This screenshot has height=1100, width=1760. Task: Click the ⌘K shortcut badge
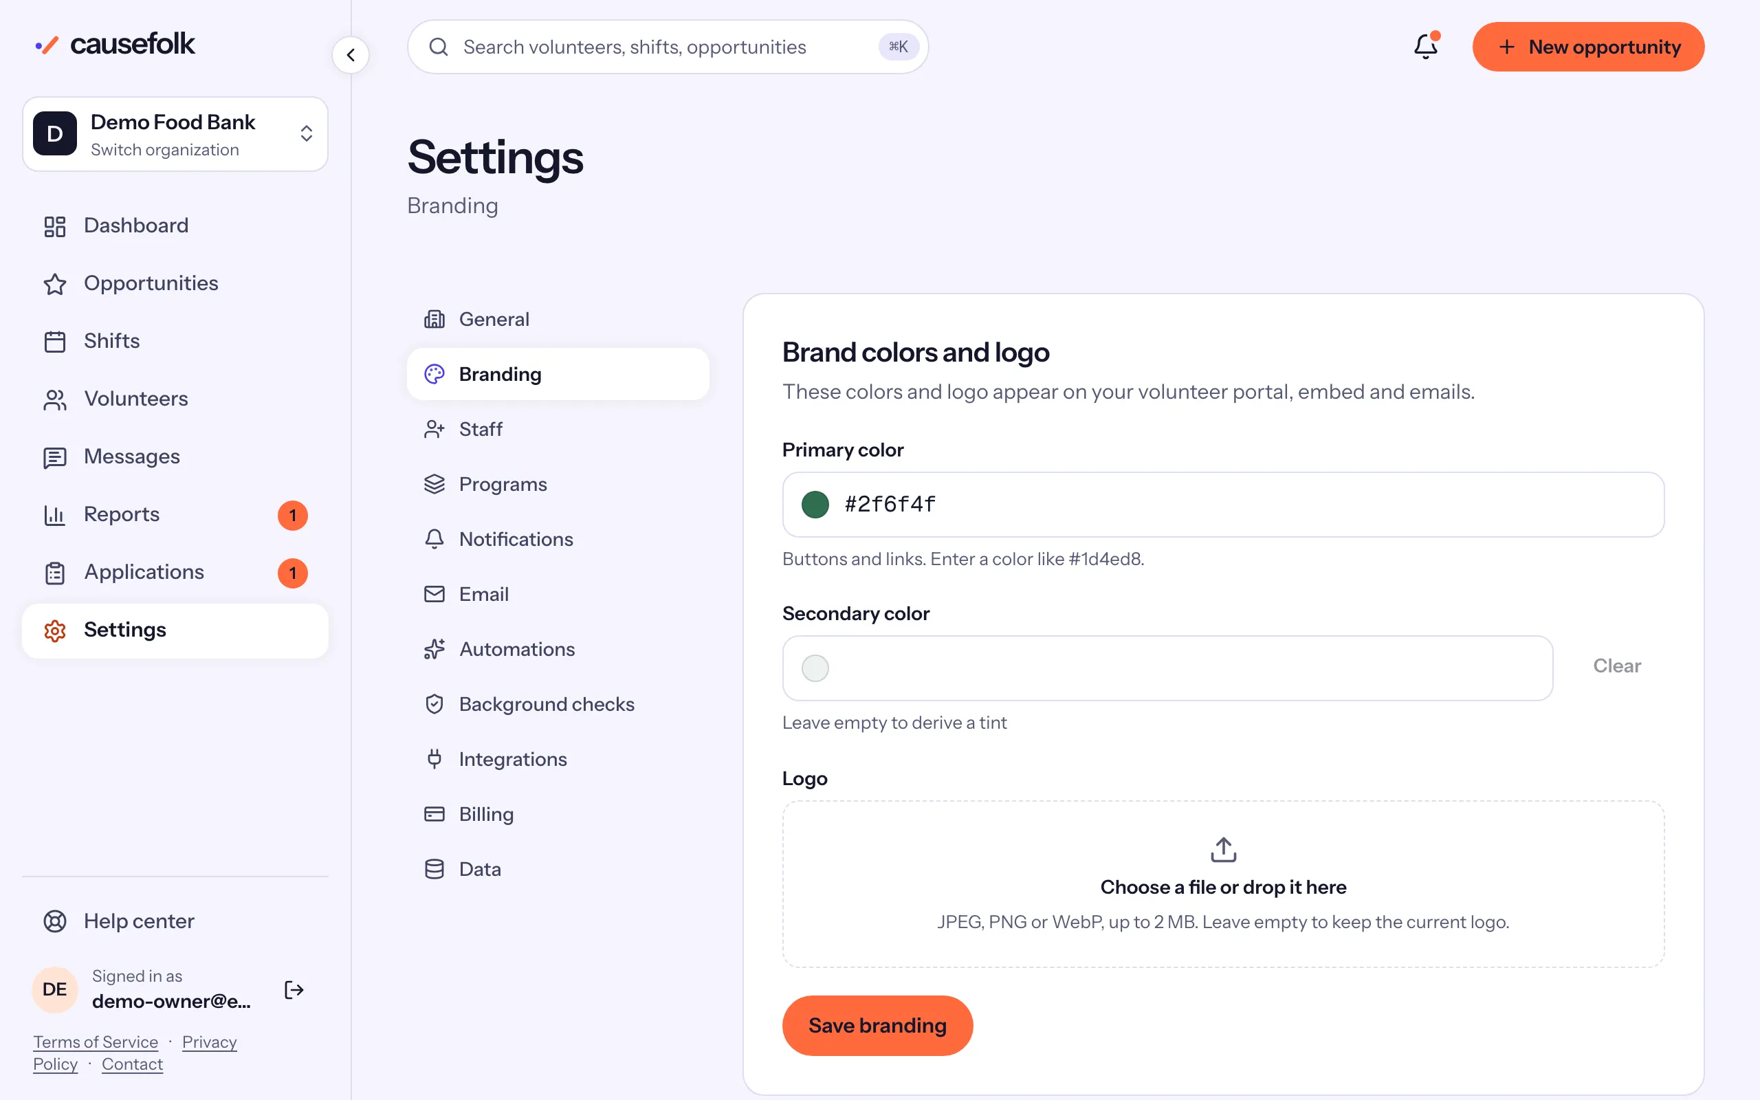click(x=898, y=47)
